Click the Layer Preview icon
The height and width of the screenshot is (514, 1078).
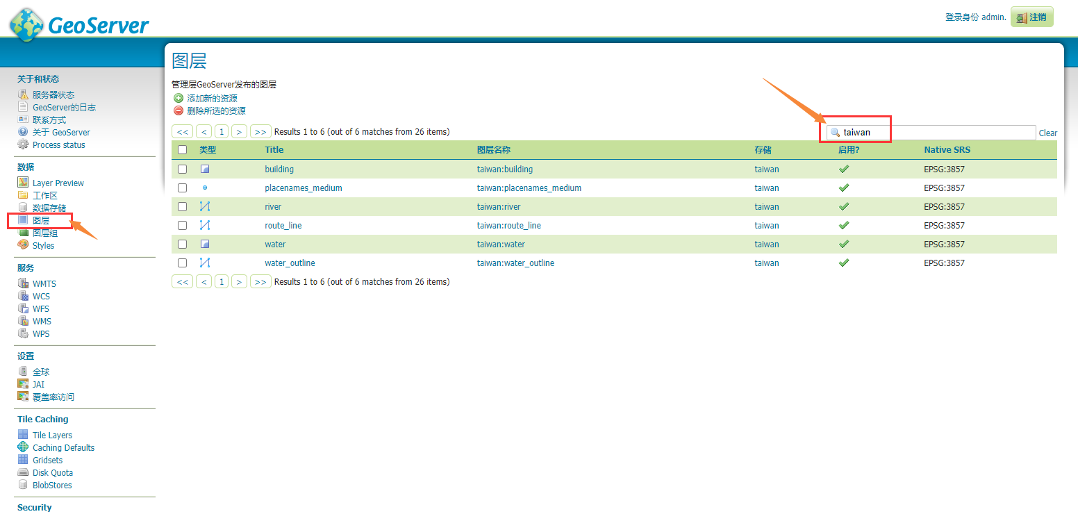point(23,183)
